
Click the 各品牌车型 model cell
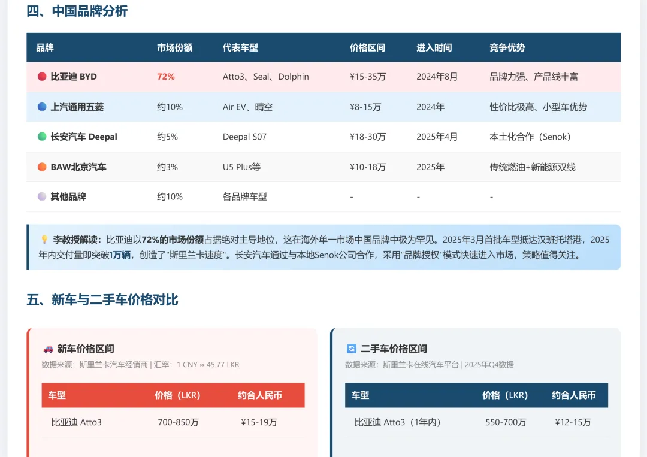(x=244, y=196)
